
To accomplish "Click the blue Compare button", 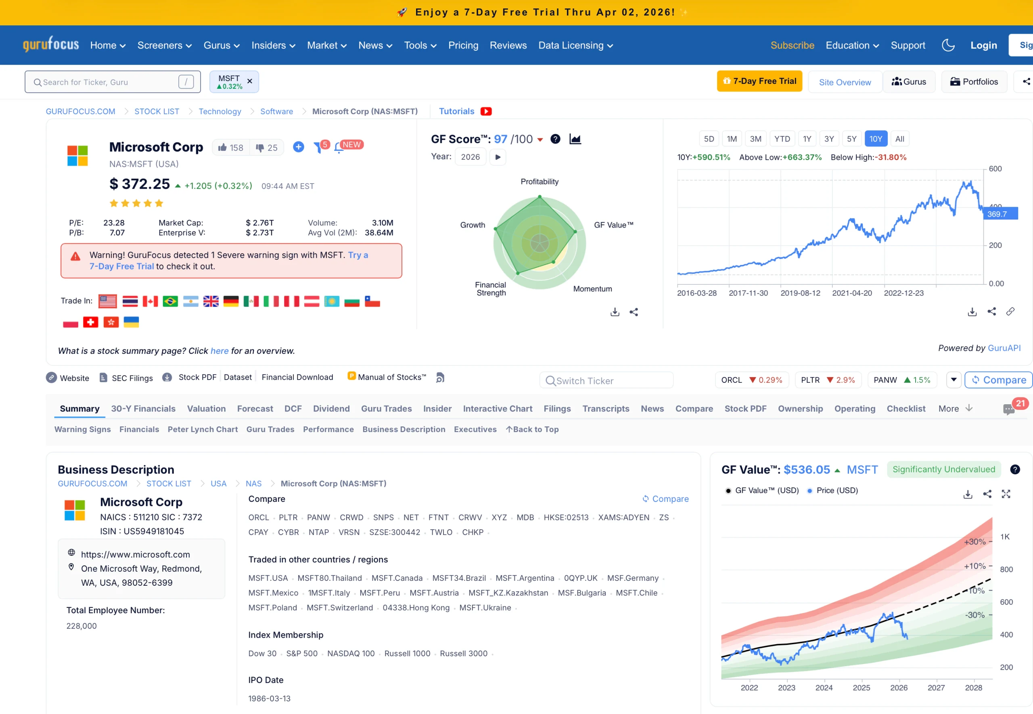I will (998, 380).
